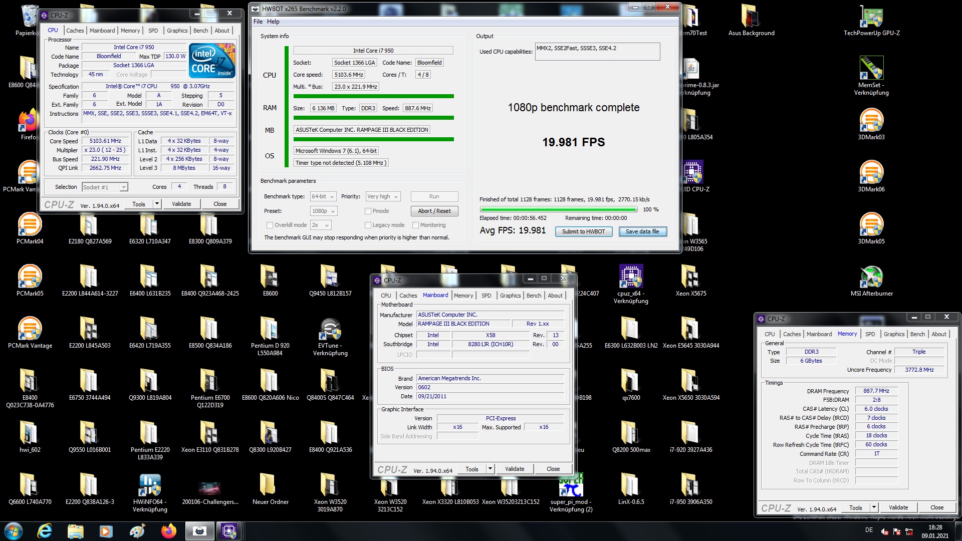
Task: Open Socket #1 selection dropdown in CPU-Z
Action: click(105, 187)
